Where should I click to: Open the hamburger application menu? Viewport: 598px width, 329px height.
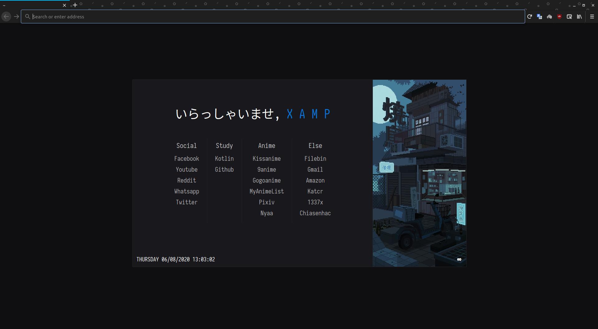592,17
